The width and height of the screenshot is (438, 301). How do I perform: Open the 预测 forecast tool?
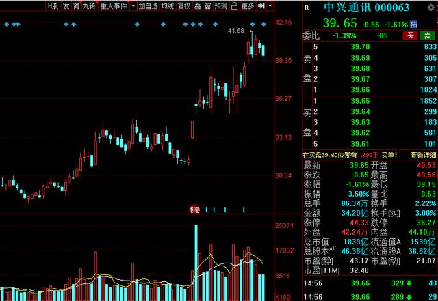221,6
